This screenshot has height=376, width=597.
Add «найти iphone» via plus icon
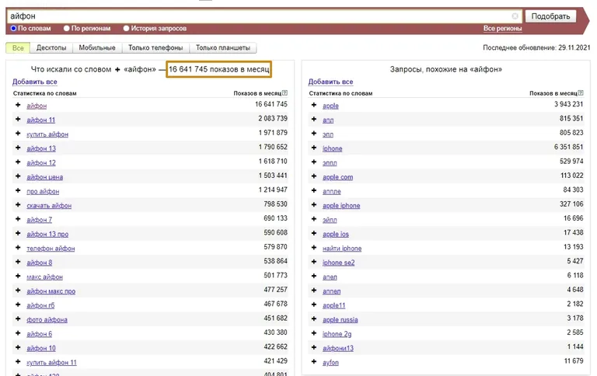click(314, 248)
